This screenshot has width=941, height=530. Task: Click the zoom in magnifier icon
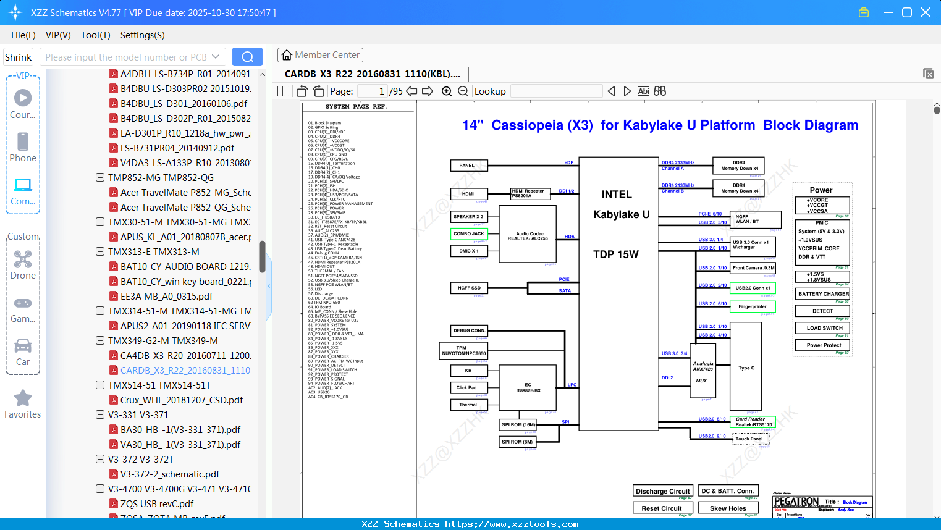point(447,91)
